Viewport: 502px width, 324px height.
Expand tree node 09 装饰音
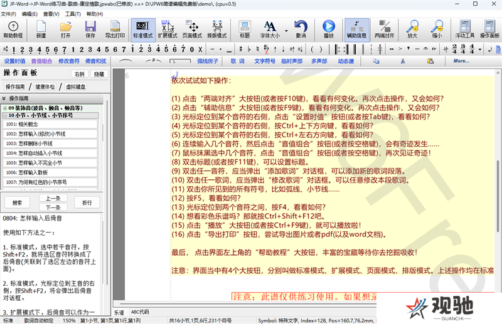pos(5,108)
